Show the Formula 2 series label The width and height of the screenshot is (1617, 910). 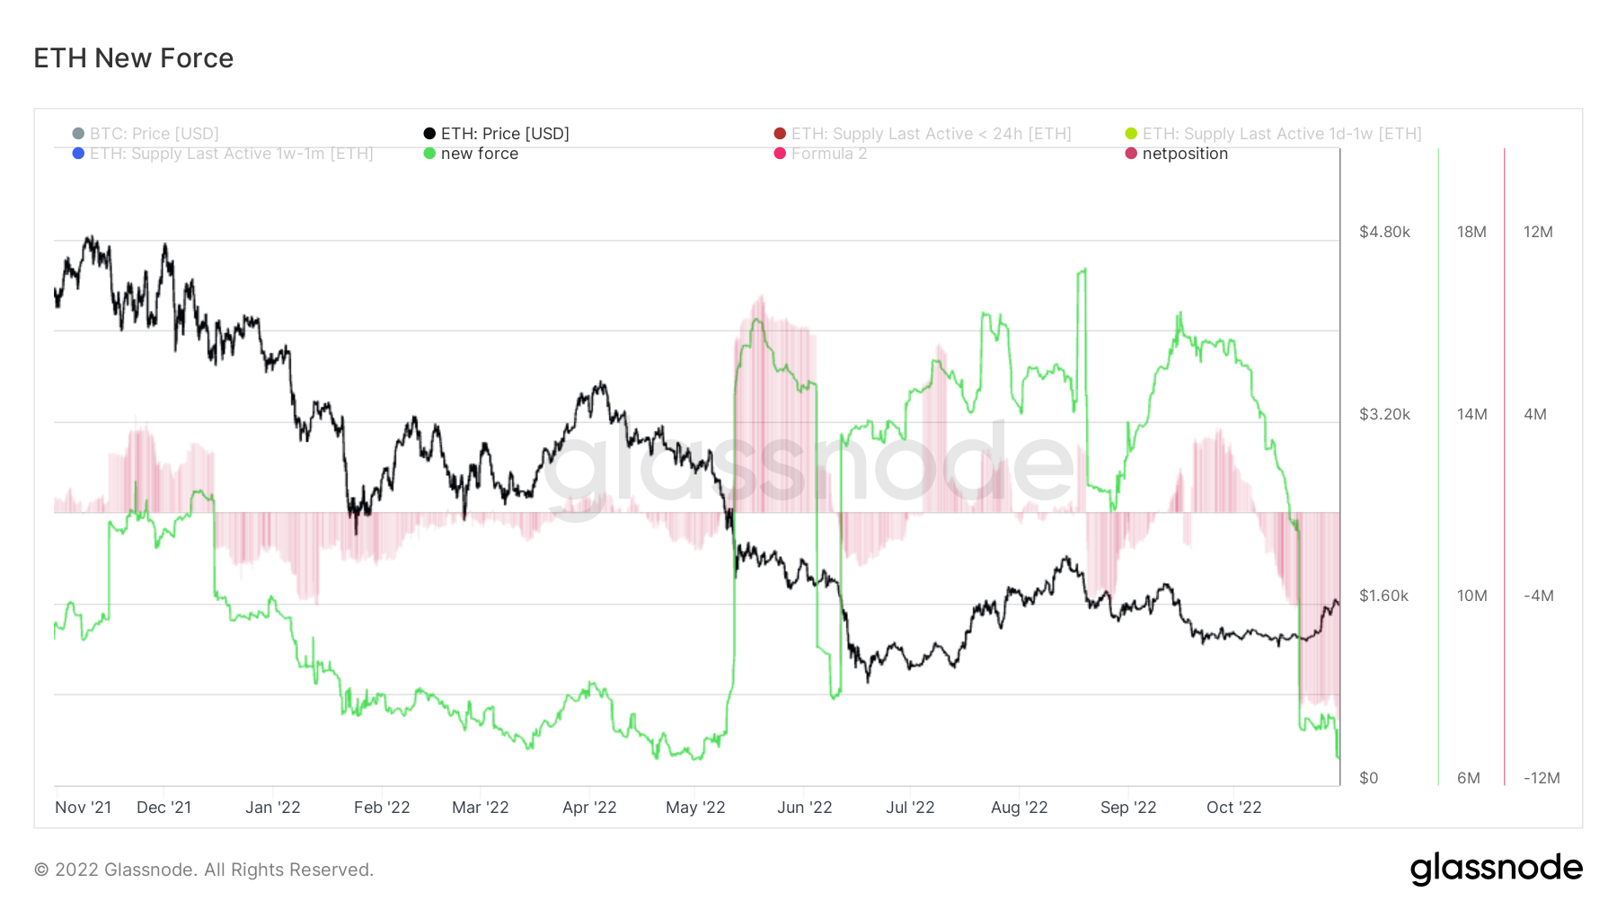pos(828,154)
